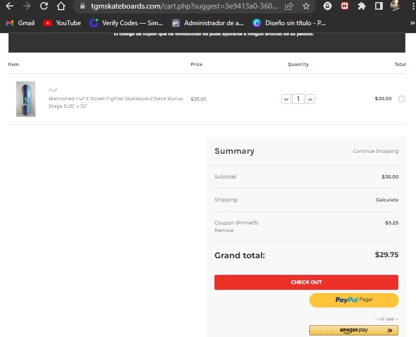The height and width of the screenshot is (337, 416).
Task: Pay with the PayPal Pagar button
Action: (x=354, y=300)
